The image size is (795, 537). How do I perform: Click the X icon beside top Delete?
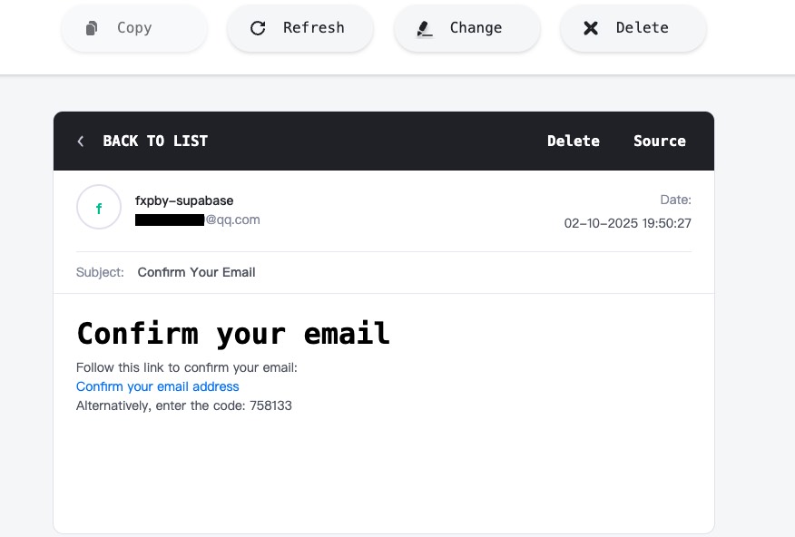[x=591, y=28]
